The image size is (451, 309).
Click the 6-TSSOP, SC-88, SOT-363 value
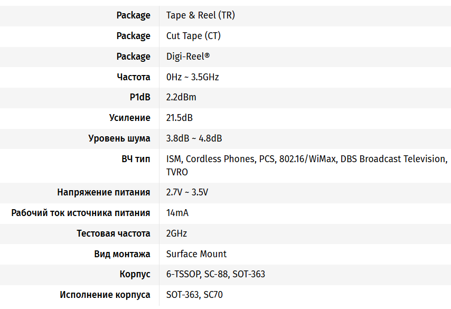(215, 275)
